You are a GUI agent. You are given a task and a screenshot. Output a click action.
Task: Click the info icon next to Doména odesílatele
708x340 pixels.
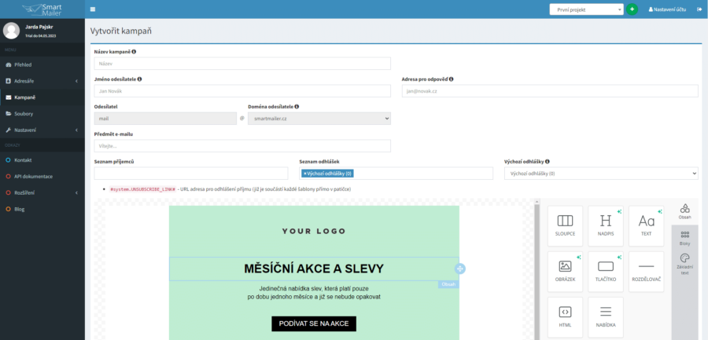[x=297, y=107]
